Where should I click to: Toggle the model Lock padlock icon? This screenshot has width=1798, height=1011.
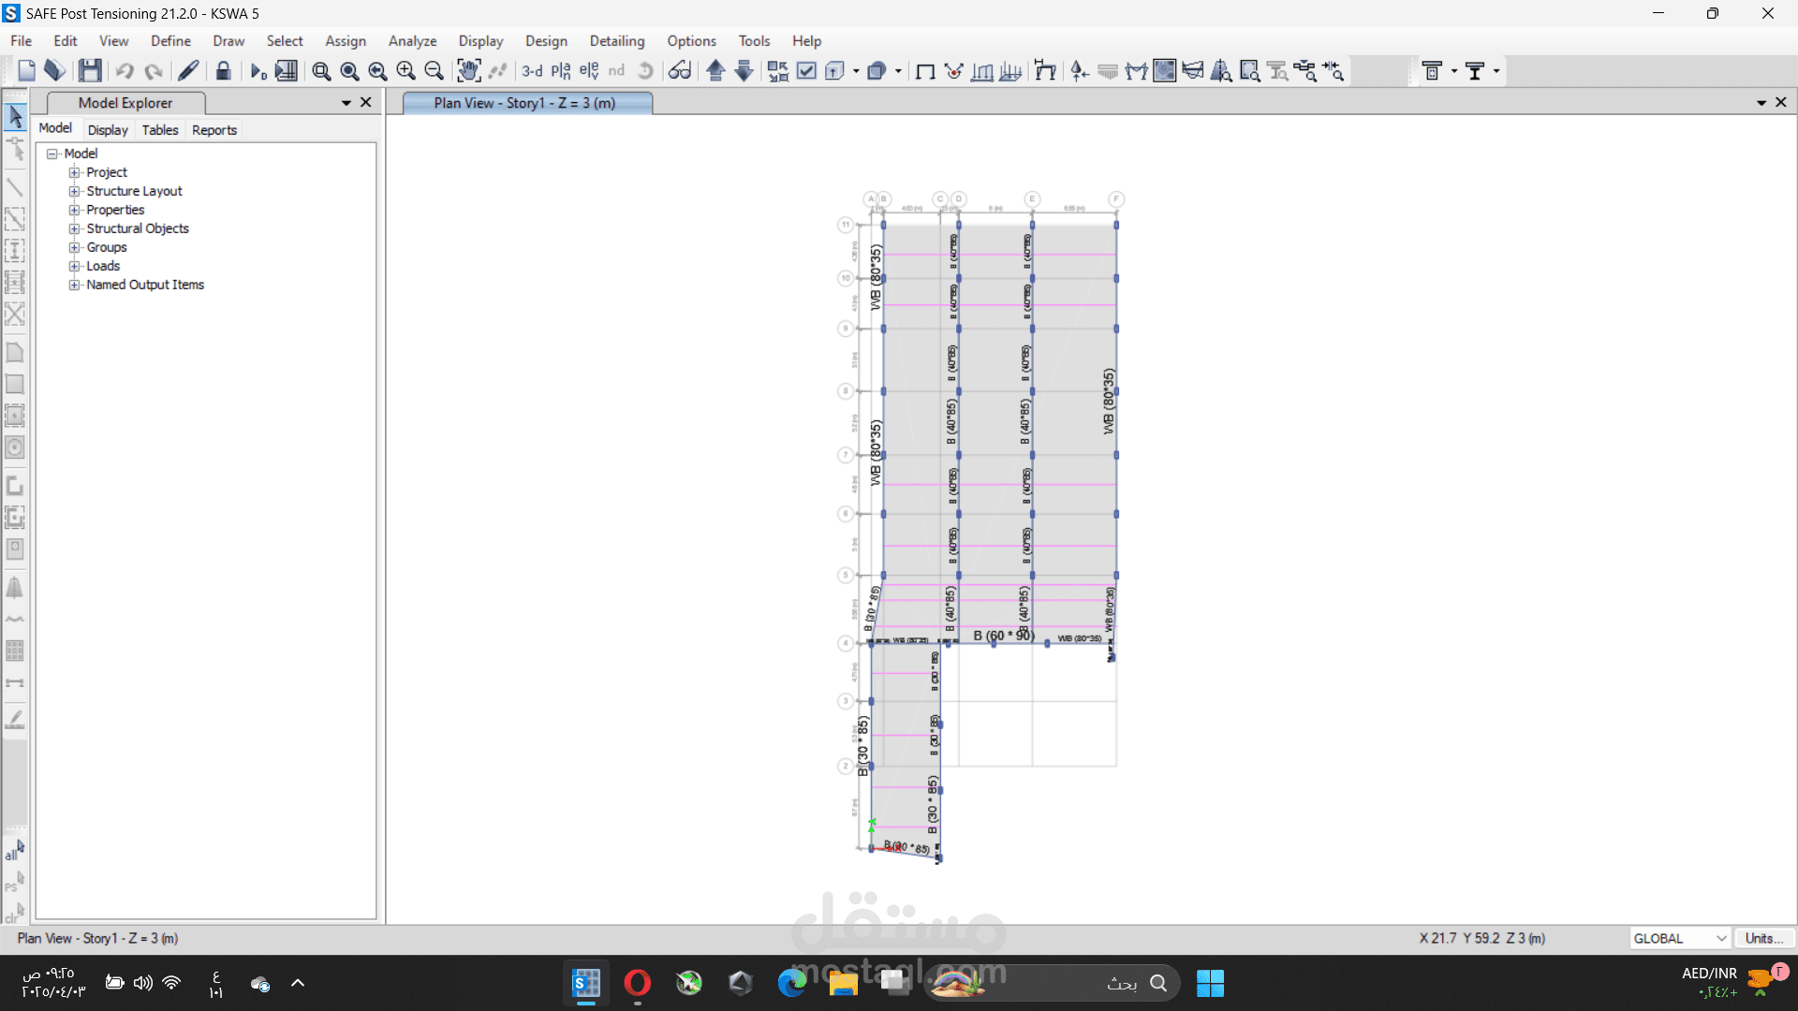coord(223,71)
